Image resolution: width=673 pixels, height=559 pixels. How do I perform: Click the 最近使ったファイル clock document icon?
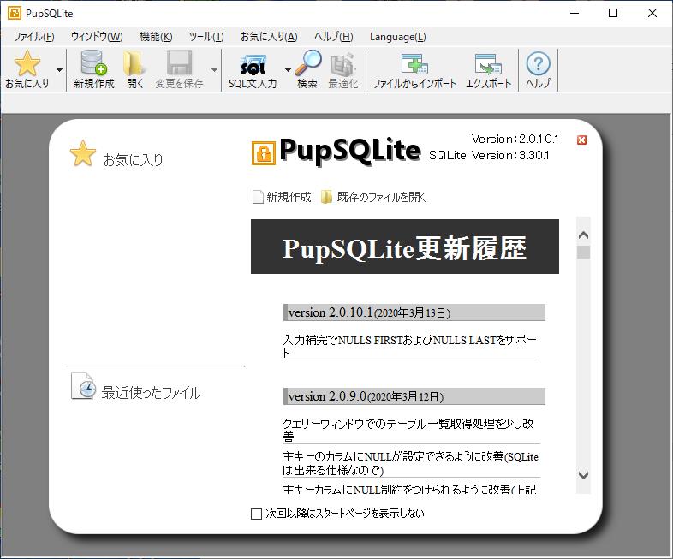(83, 386)
